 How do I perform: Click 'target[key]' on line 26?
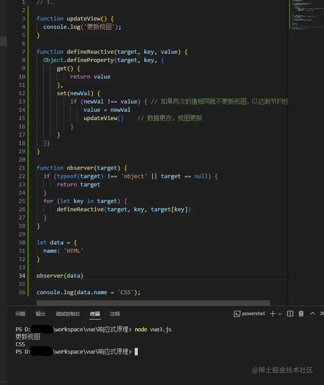click(169, 210)
